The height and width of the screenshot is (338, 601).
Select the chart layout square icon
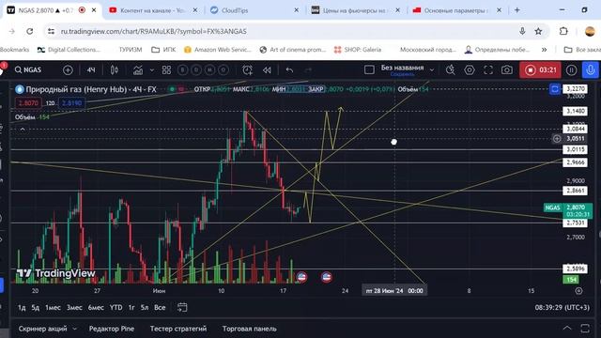click(369, 69)
